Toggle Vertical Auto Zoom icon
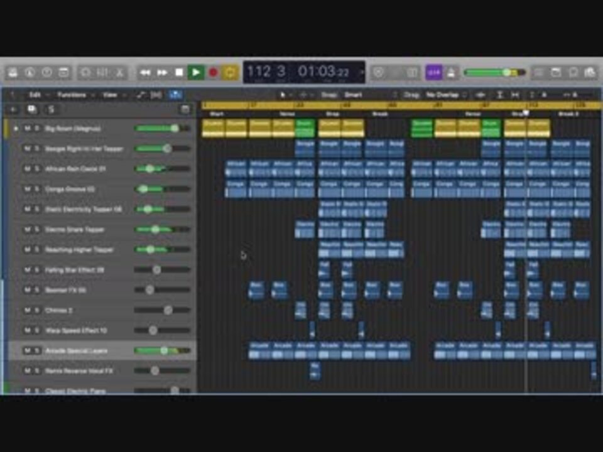603x452 pixels. coord(499,95)
